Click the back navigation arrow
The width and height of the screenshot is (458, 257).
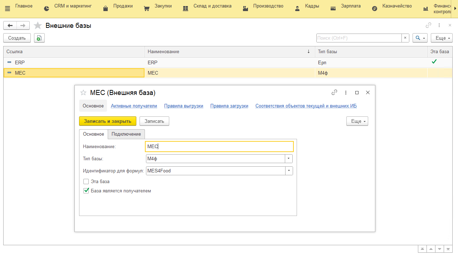pyautogui.click(x=10, y=25)
